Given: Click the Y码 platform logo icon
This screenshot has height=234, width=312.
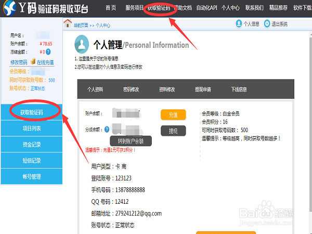Looking at the screenshot, I should pos(9,8).
